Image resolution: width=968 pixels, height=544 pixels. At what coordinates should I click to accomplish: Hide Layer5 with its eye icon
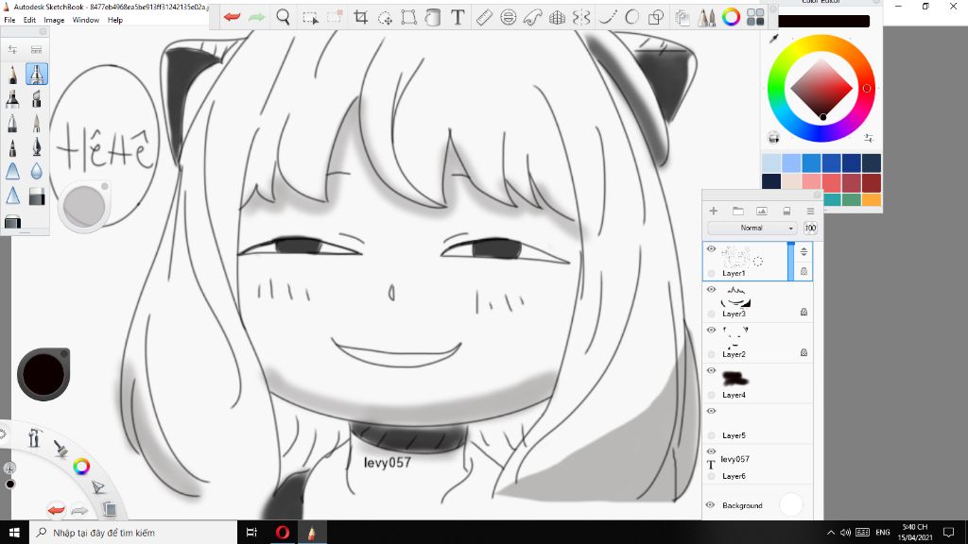click(x=711, y=411)
